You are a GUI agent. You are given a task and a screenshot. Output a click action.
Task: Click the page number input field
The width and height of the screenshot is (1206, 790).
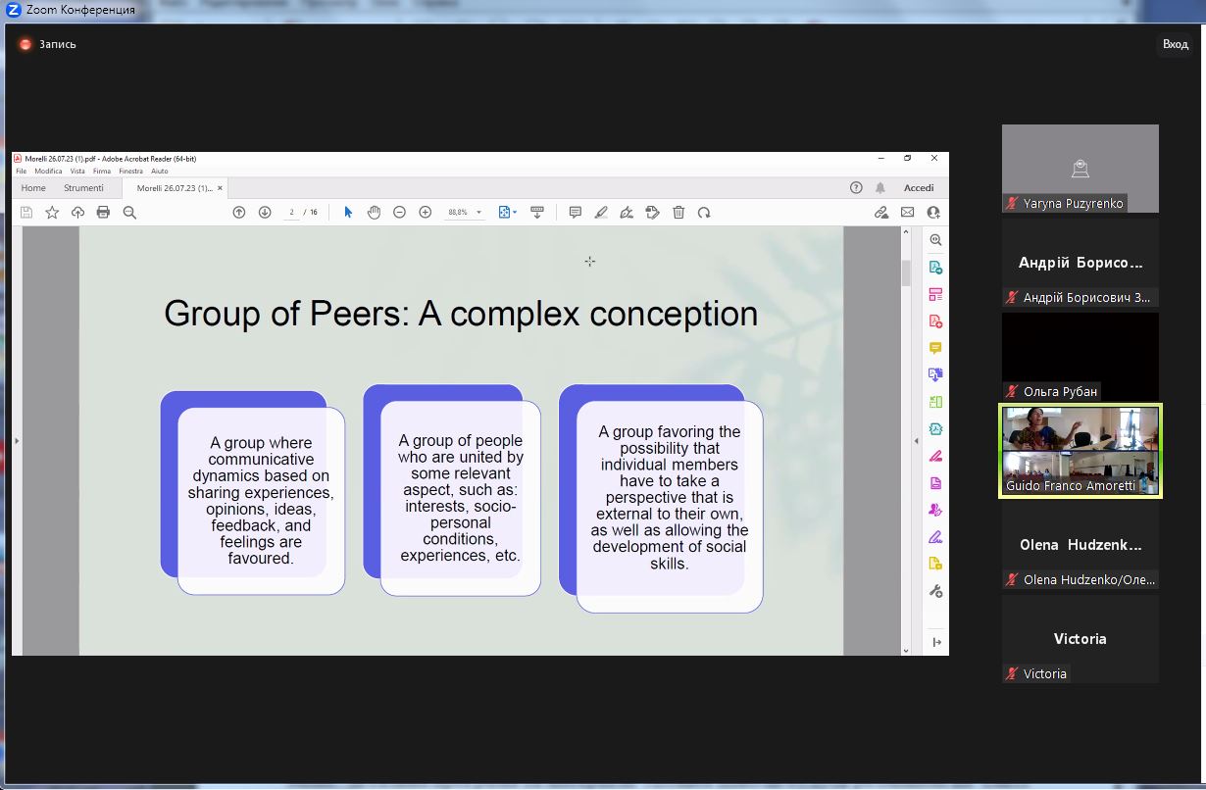click(x=291, y=213)
